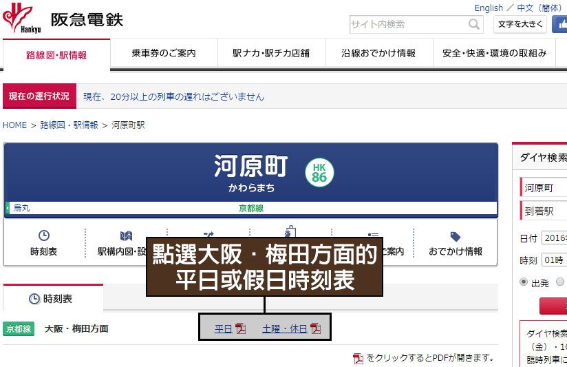
Task: Go to 路線図・駅情報 breadcrumb link
Action: pos(69,125)
